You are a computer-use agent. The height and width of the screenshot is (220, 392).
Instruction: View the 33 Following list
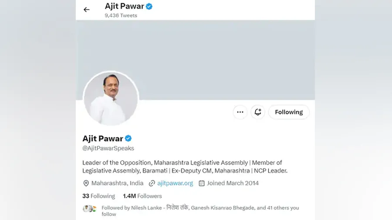[x=99, y=196]
